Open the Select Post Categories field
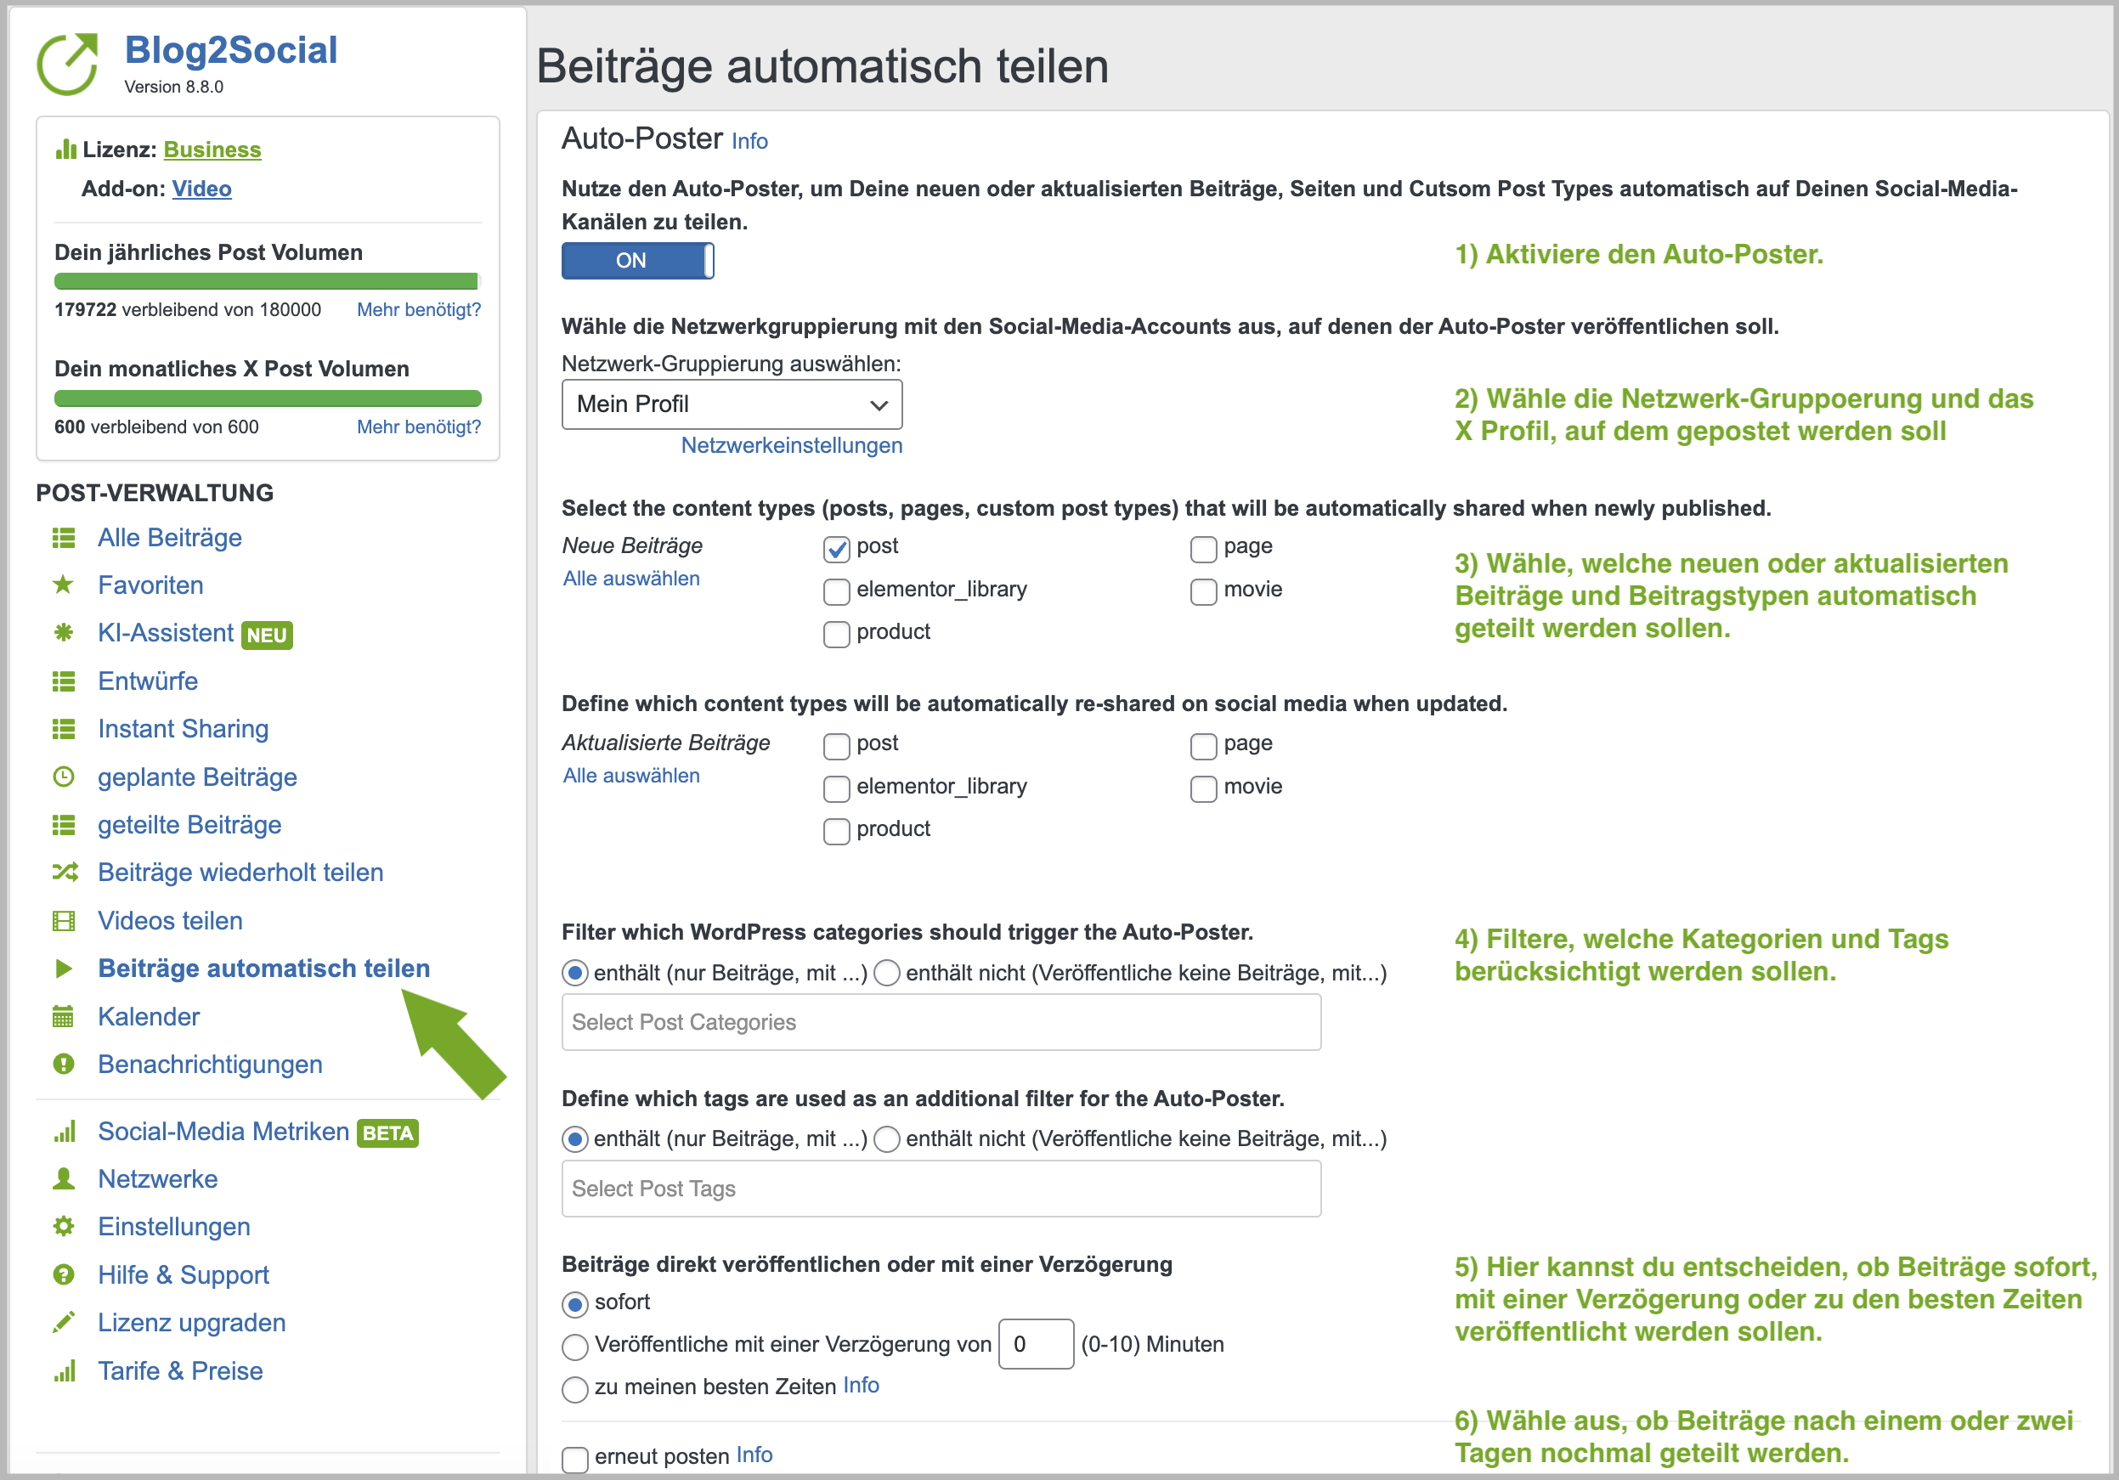Image resolution: width=2119 pixels, height=1480 pixels. pyautogui.click(x=941, y=1022)
